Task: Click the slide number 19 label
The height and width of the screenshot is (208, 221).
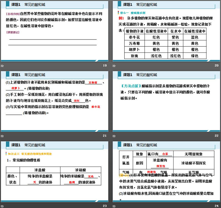Action: [x=105, y=66]
